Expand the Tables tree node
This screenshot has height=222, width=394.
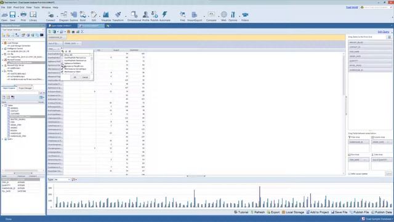click(x=2, y=105)
